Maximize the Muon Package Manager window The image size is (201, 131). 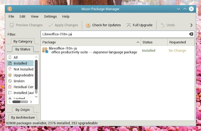coord(185,9)
